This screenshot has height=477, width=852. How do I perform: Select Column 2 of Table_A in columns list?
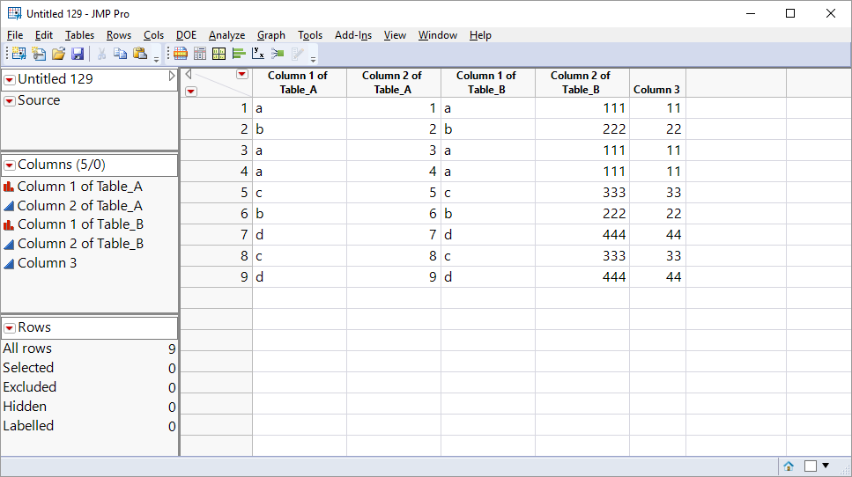[80, 206]
